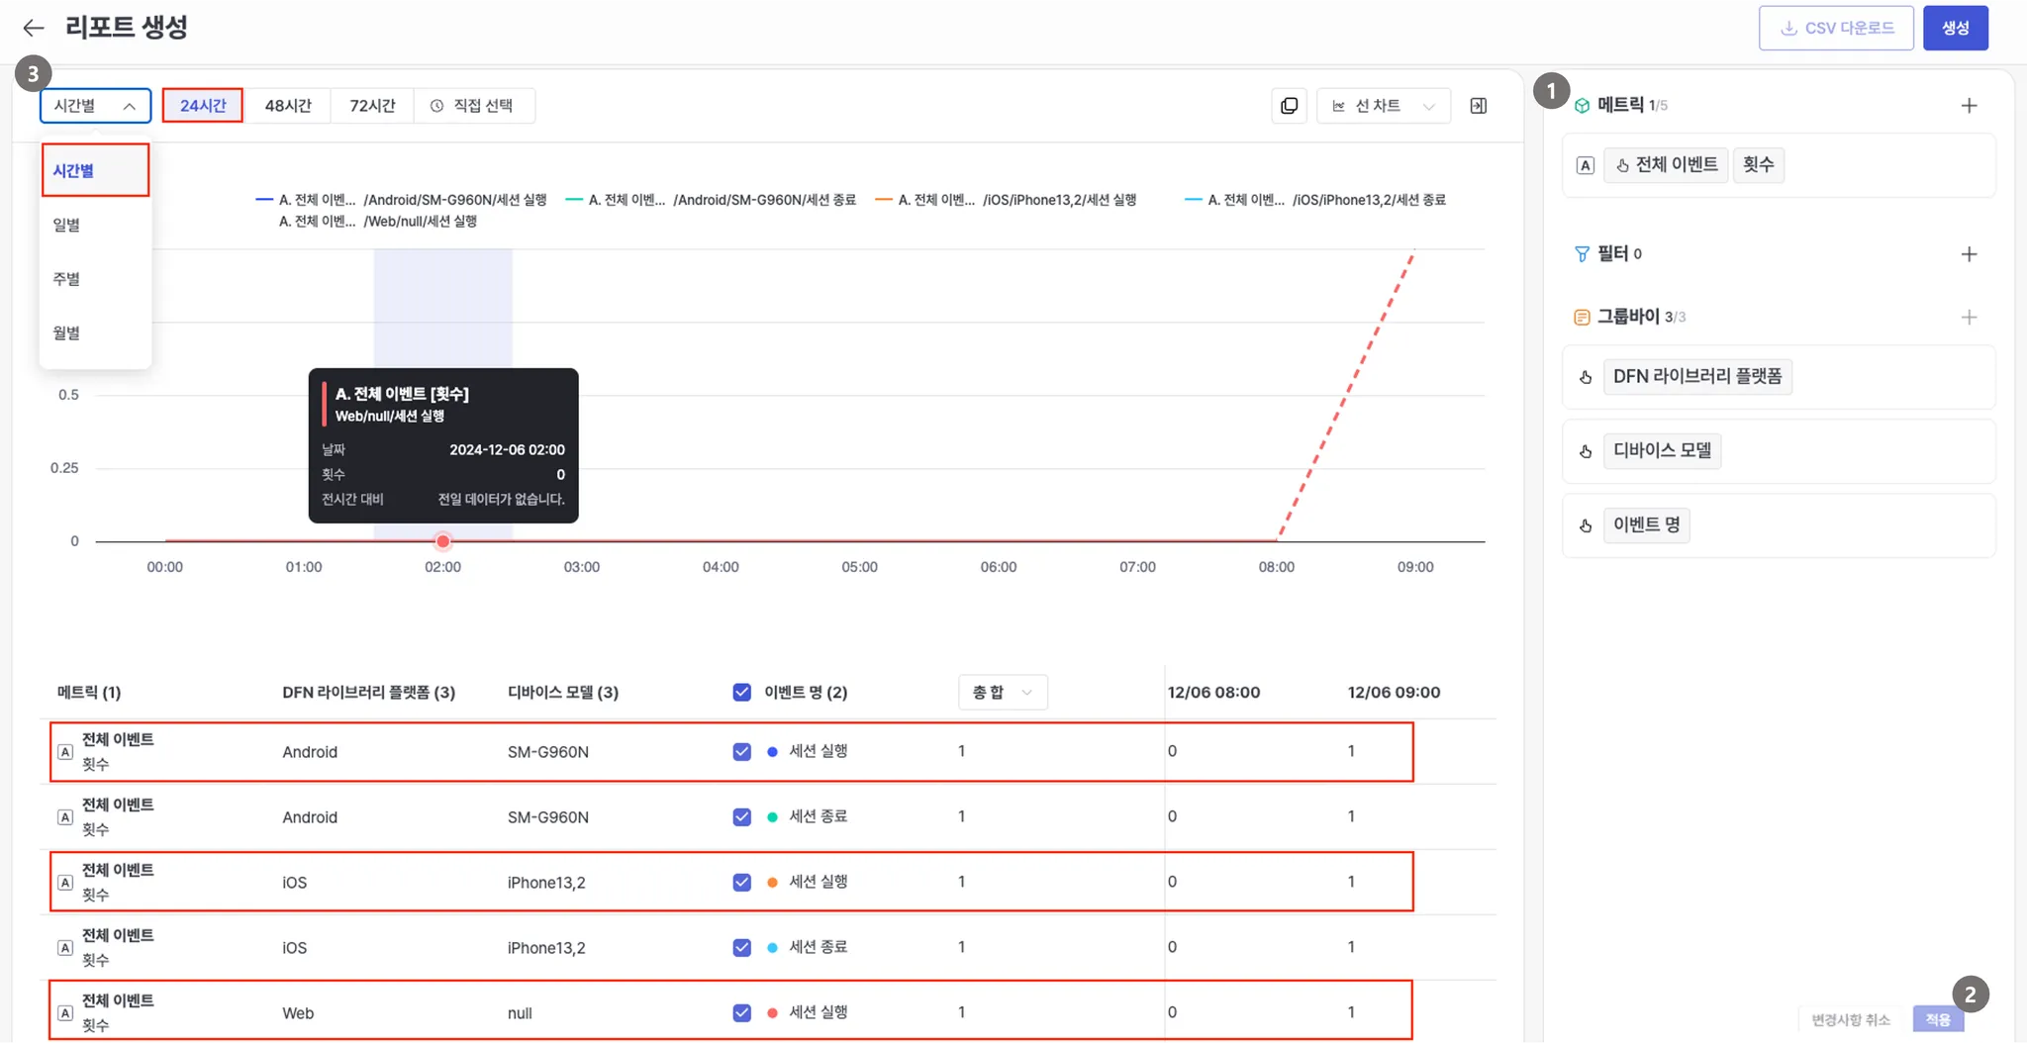The width and height of the screenshot is (2027, 1043).
Task: Click the blue 생성 button
Action: coord(1955,28)
